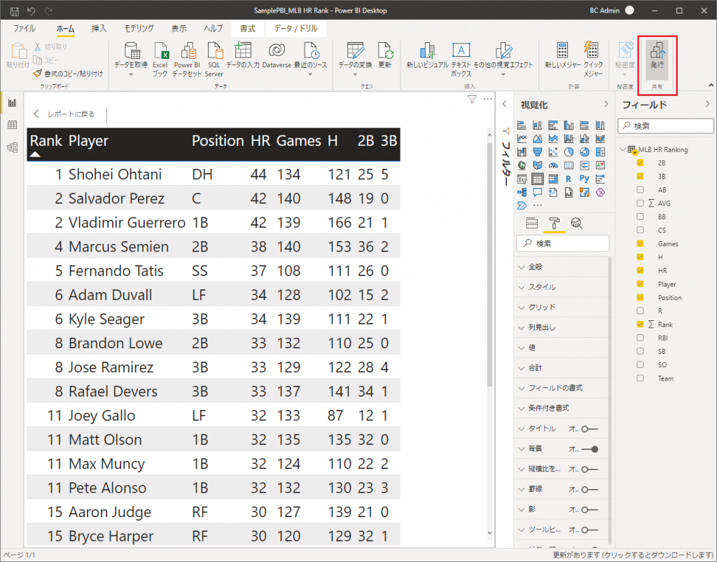717x562 pixels.
Task: Click the format pane 検索 search box
Action: pos(563,243)
